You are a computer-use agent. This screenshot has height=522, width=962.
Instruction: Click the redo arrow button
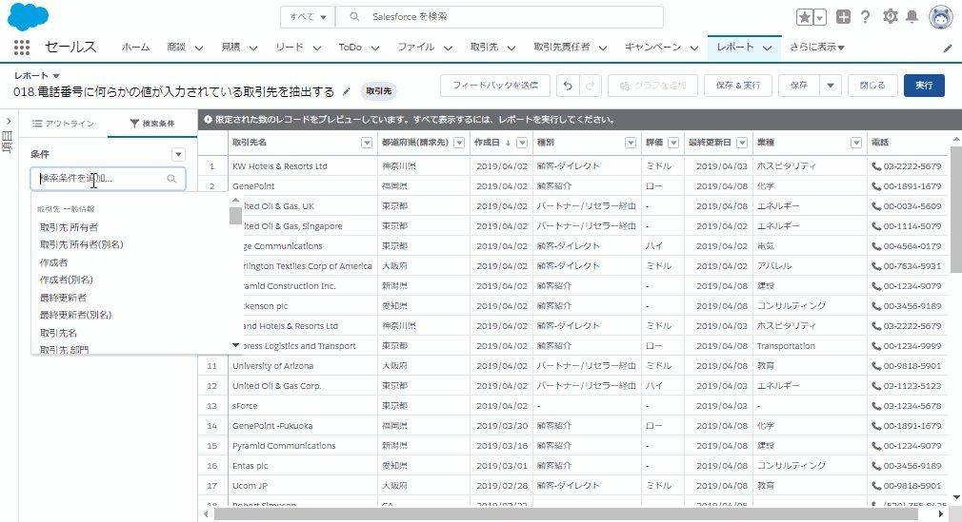coord(590,86)
